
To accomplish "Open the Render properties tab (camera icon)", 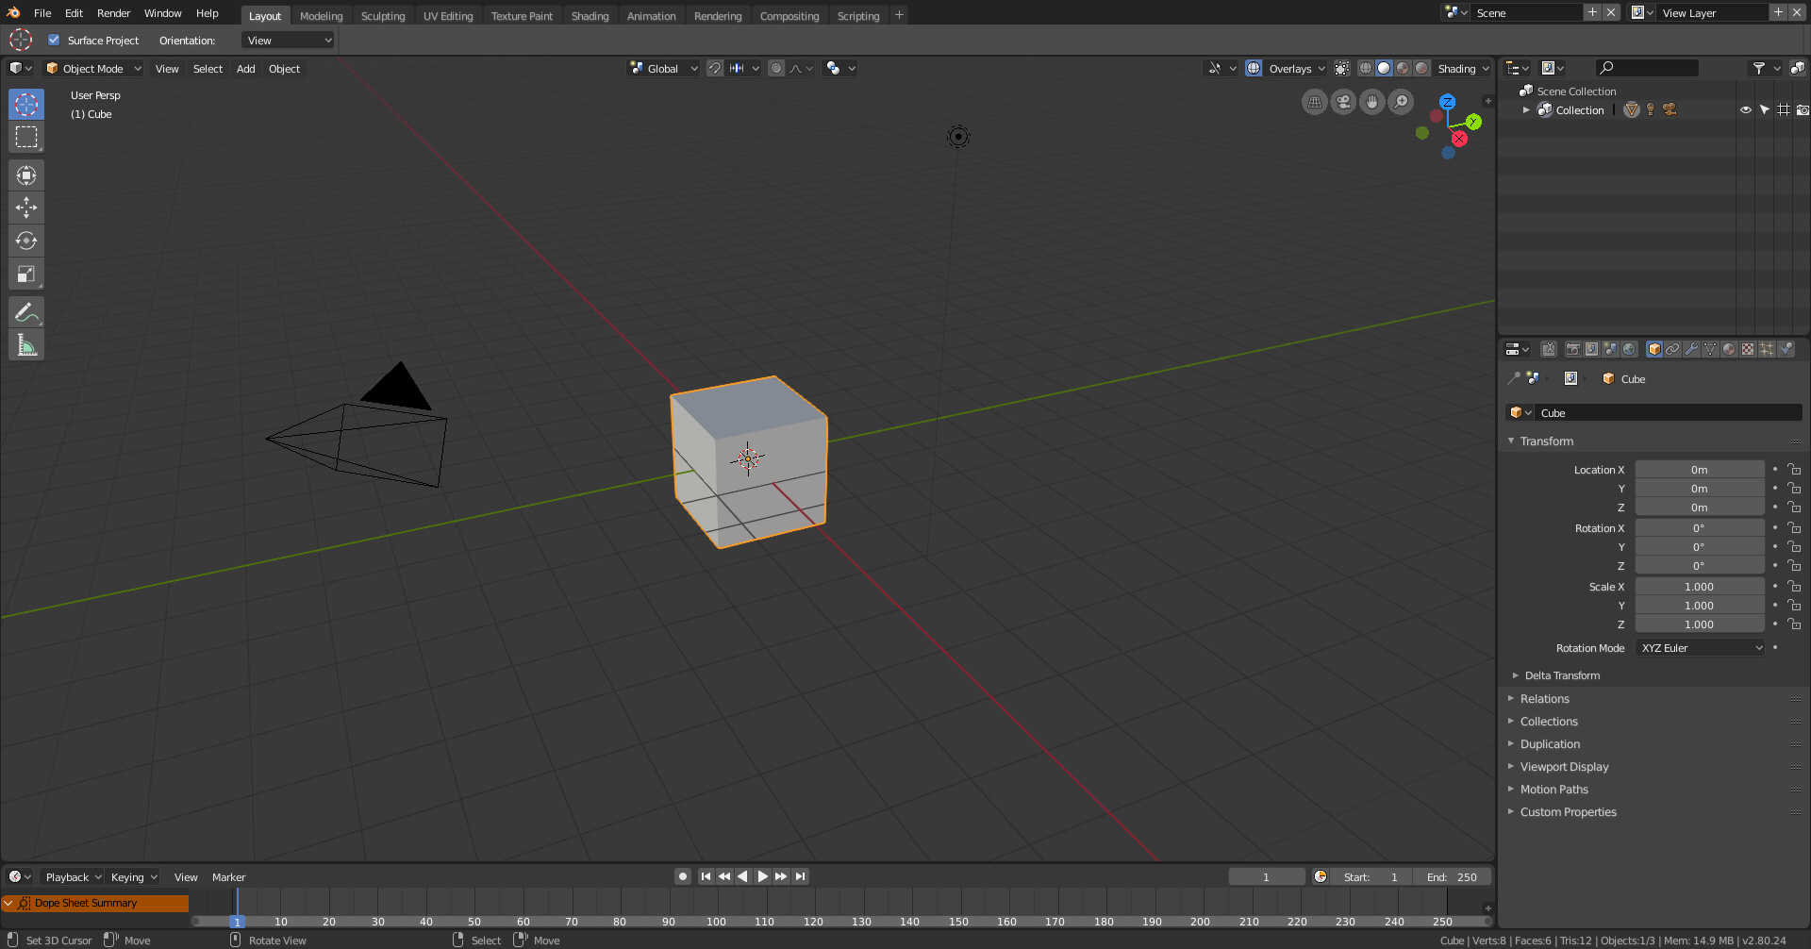I will coord(1572,349).
